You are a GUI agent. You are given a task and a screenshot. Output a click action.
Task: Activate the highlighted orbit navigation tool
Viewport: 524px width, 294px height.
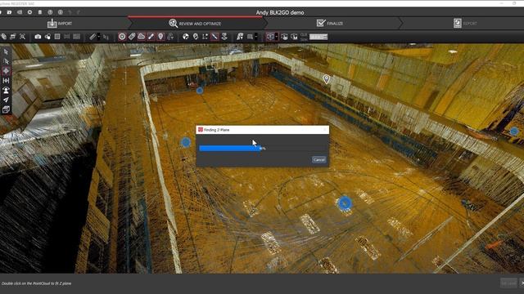click(6, 71)
